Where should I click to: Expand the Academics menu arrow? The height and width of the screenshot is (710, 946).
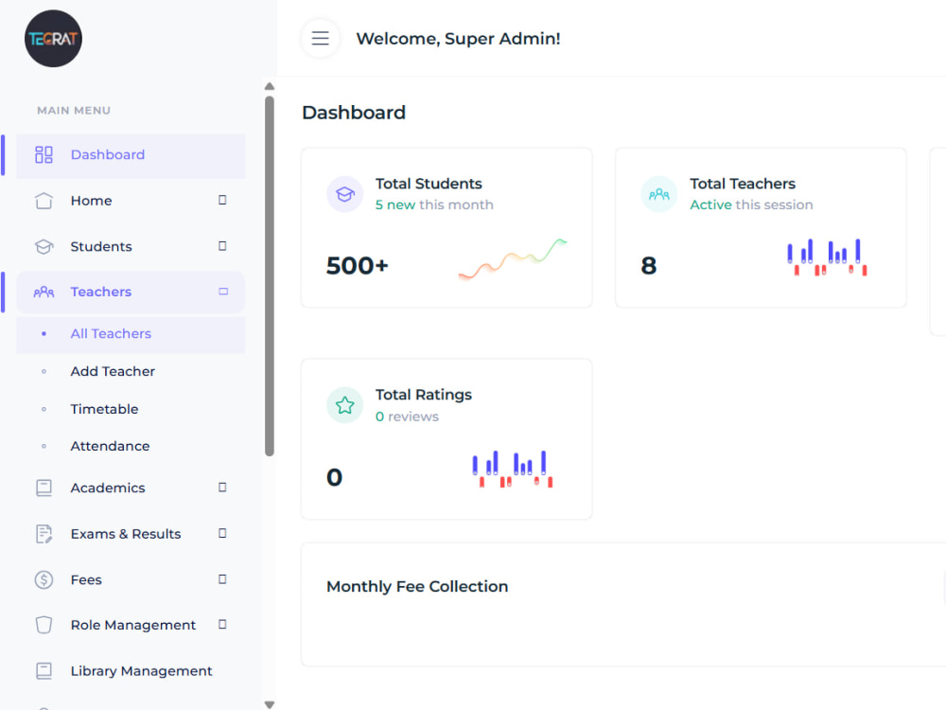point(222,488)
